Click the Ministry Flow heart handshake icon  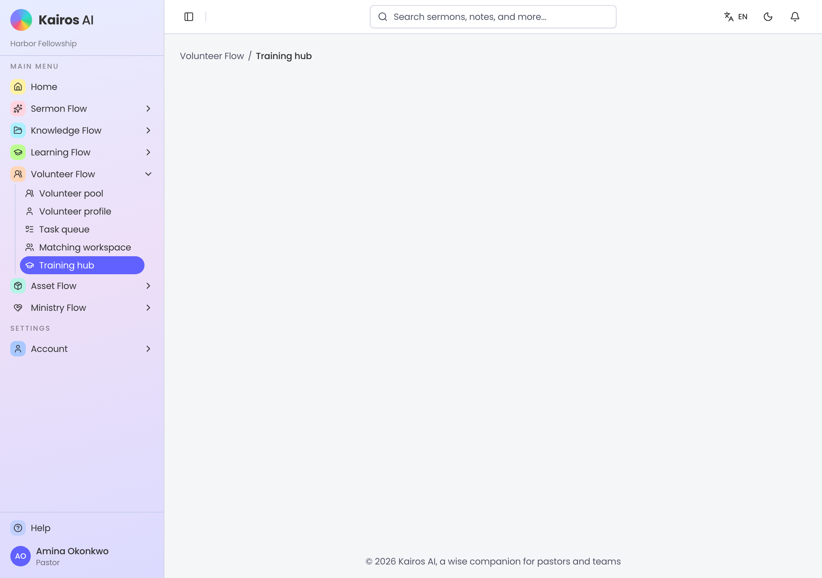(x=18, y=308)
